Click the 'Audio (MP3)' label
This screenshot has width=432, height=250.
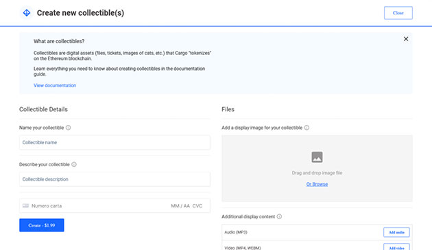click(x=236, y=232)
